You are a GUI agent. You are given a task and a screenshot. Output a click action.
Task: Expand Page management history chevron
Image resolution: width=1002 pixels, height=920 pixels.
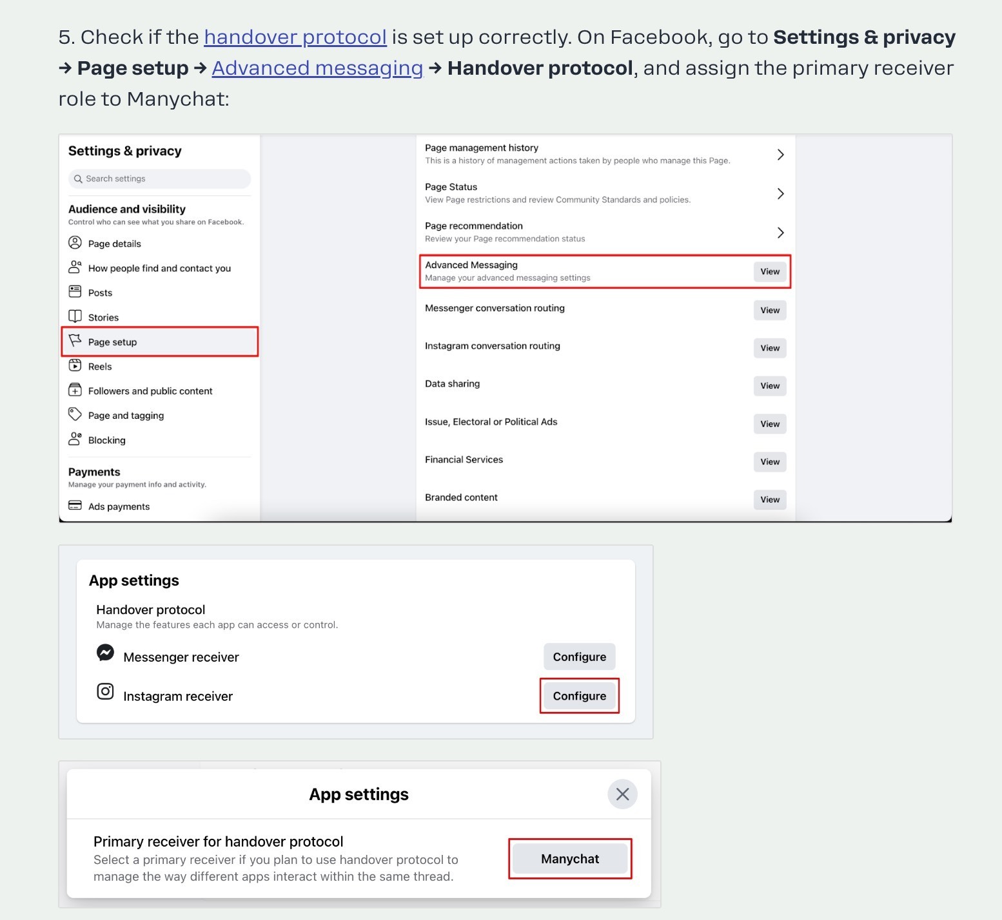click(780, 155)
